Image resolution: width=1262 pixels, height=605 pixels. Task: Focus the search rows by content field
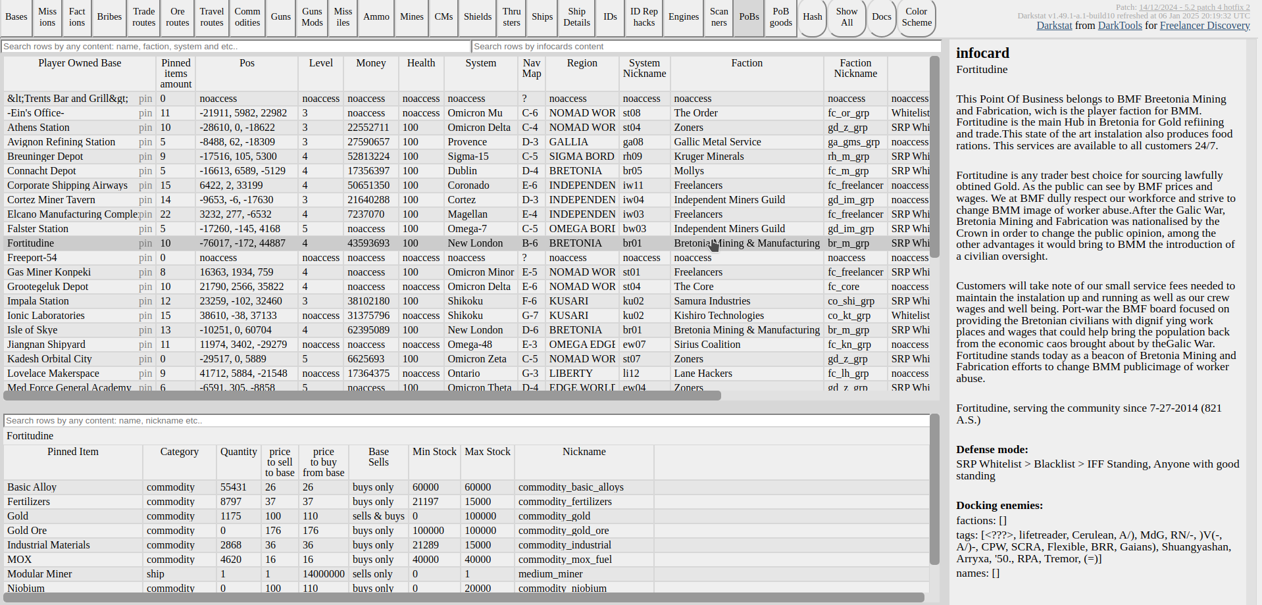(x=236, y=47)
